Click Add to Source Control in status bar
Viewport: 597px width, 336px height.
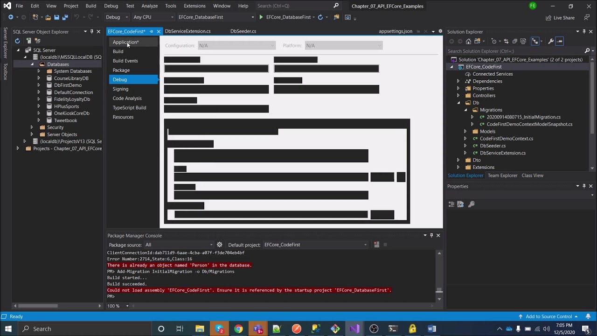pos(548,316)
